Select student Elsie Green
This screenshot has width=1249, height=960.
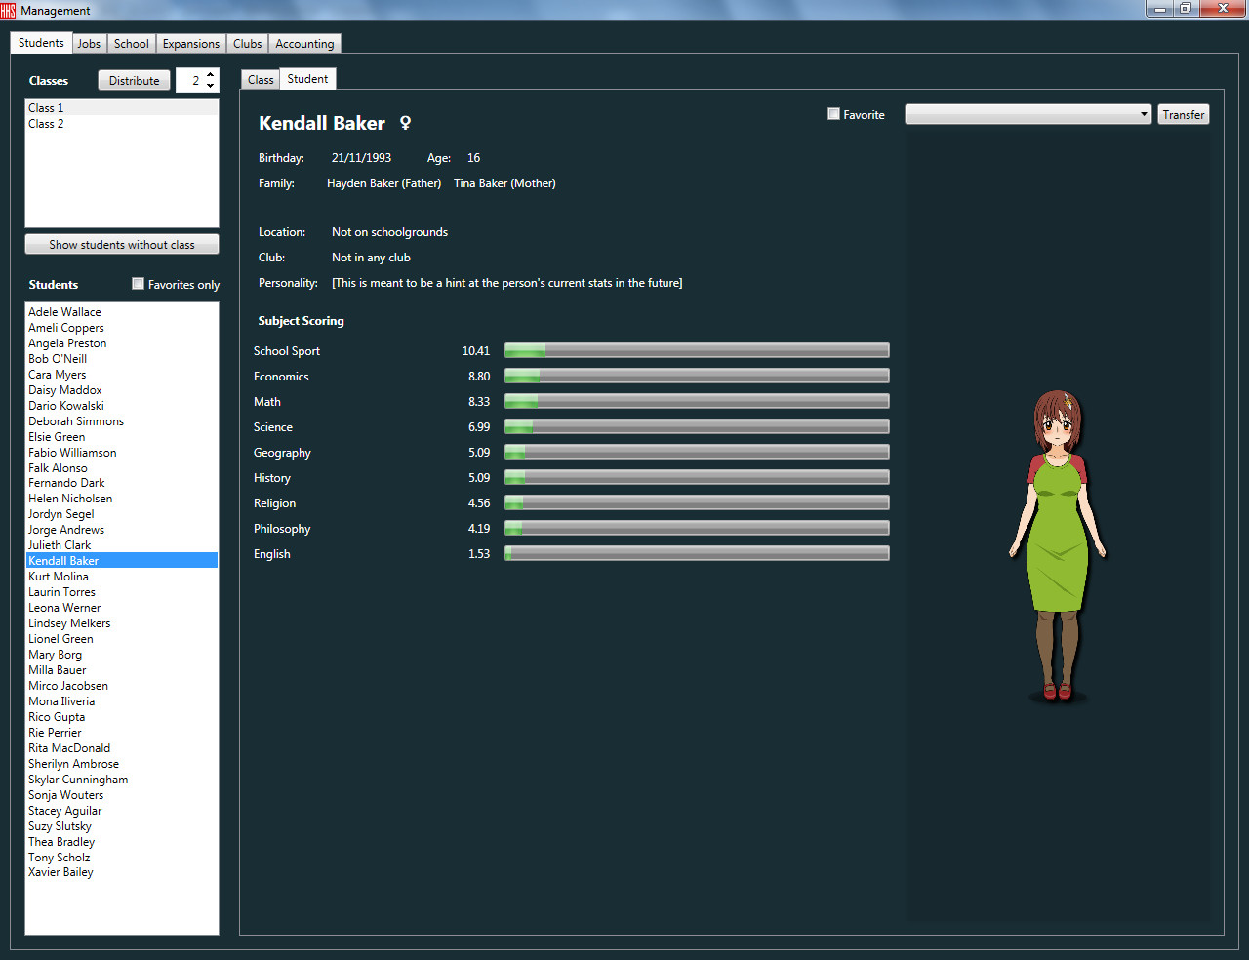(122, 436)
